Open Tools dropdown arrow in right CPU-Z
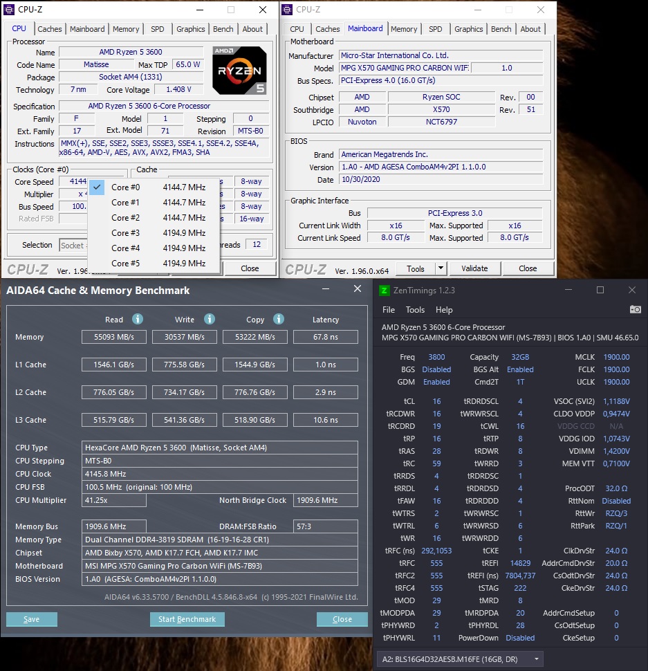 441,268
